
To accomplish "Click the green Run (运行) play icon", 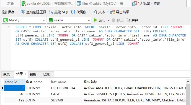I will tap(95, 20).
